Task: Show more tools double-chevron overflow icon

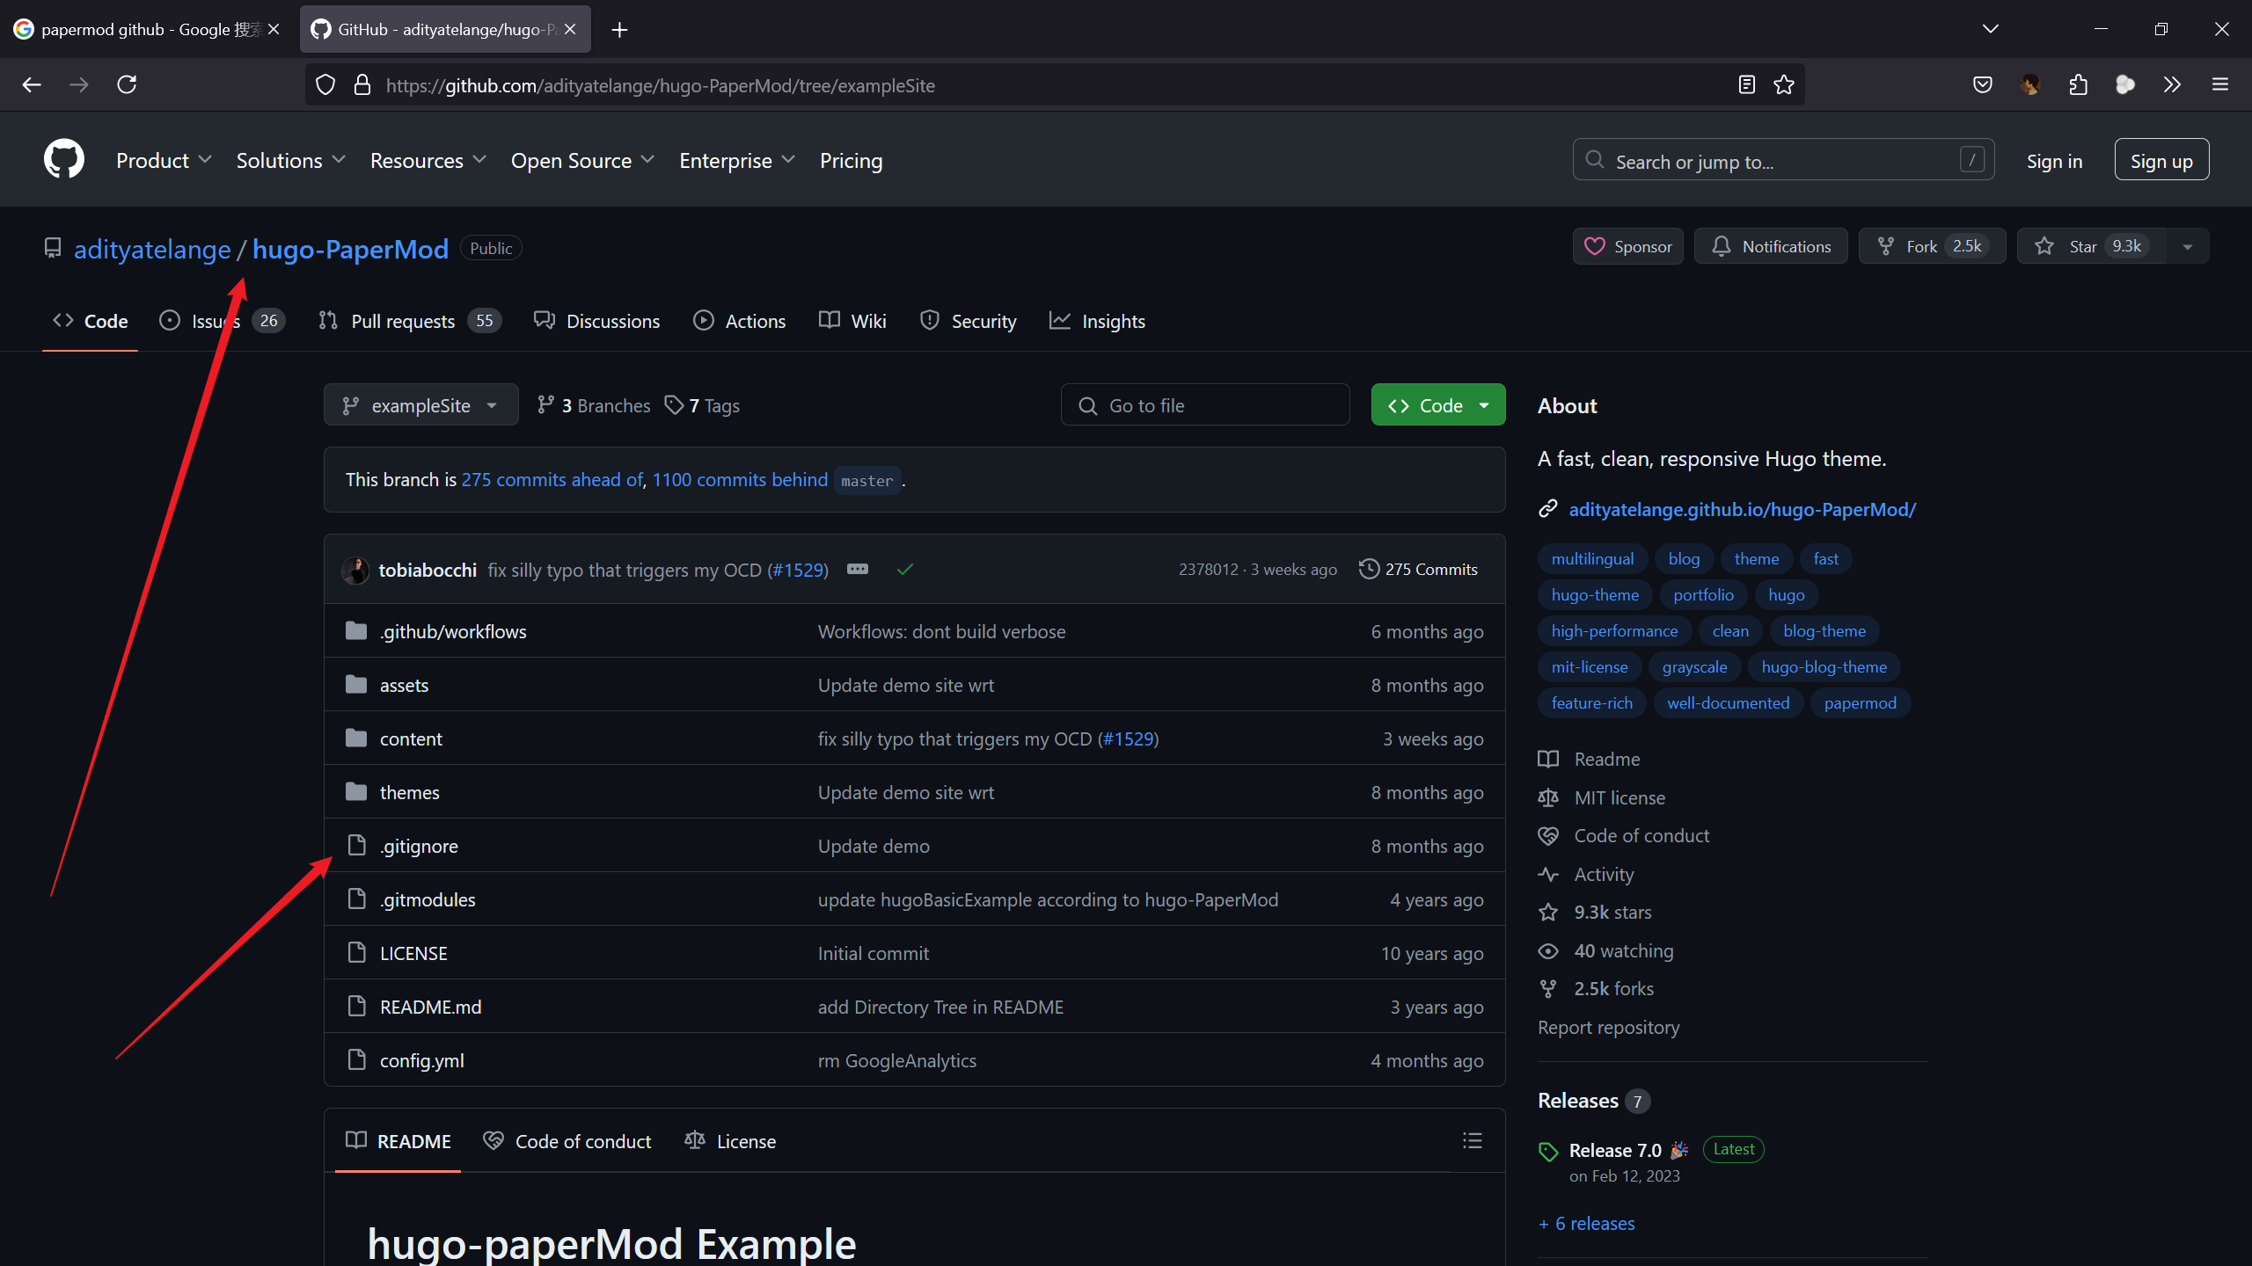Action: pos(2172,84)
